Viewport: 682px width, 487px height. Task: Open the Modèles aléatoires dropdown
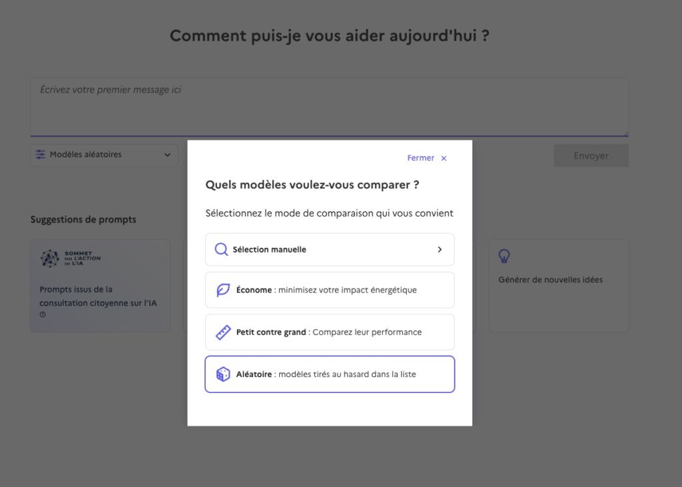104,155
